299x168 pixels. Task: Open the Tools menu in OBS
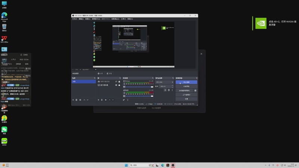pyautogui.click(x=123, y=19)
